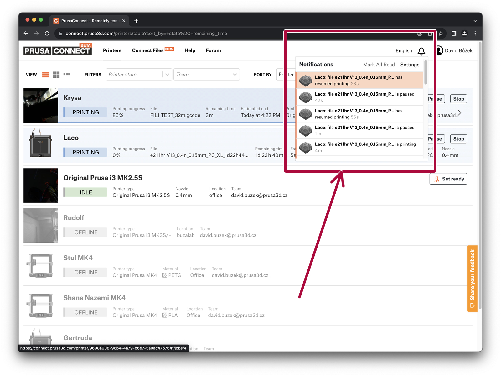
Task: Open David Bůžek user avatar
Action: pyautogui.click(x=439, y=50)
